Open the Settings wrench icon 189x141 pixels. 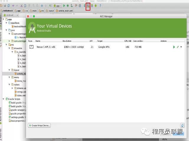(x=76, y=6)
